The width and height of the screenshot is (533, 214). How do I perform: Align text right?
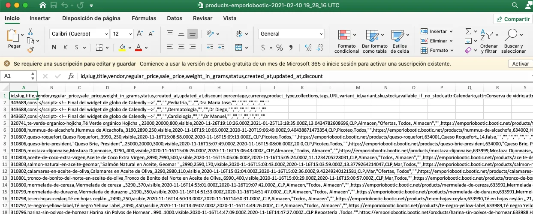click(193, 47)
